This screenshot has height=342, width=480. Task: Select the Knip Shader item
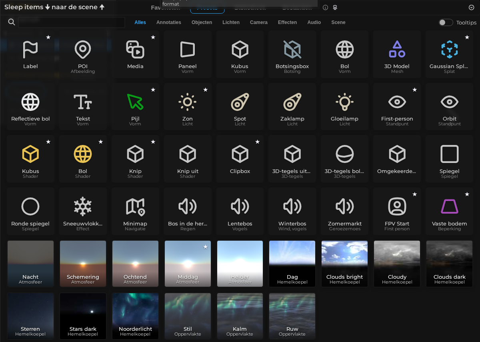(x=135, y=159)
